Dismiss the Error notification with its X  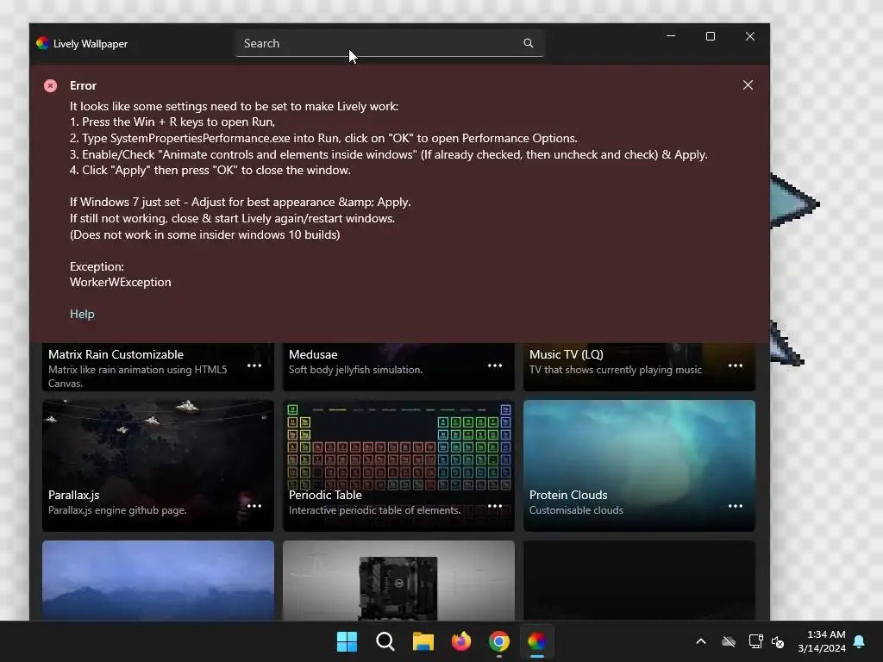(x=748, y=85)
